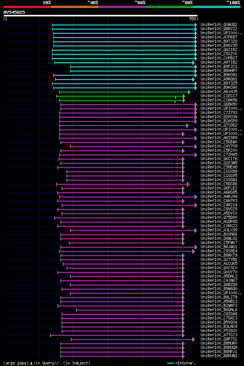Select the query name AV545825
The width and height of the screenshot is (244, 366).
[x=14, y=12]
